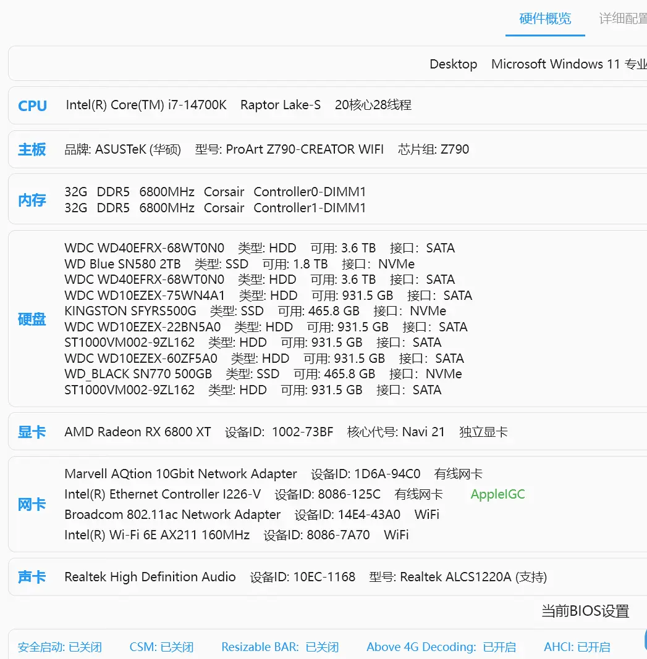This screenshot has width=647, height=659.
Task: Select Broadcom 802.11ac Network Adapter row
Action: 252,515
